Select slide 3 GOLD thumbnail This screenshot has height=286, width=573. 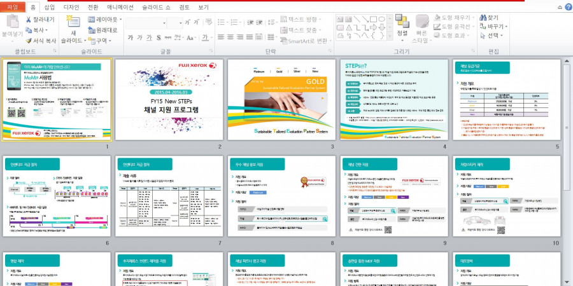point(281,100)
